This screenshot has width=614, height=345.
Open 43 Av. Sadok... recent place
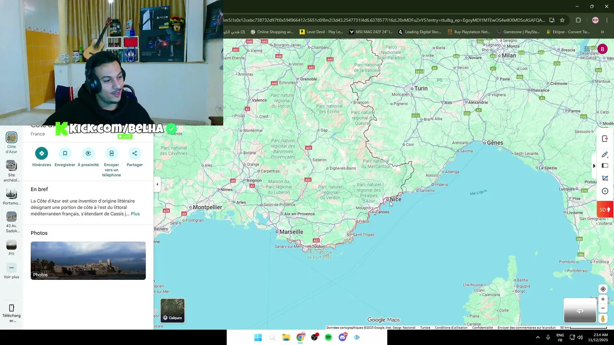point(12,222)
